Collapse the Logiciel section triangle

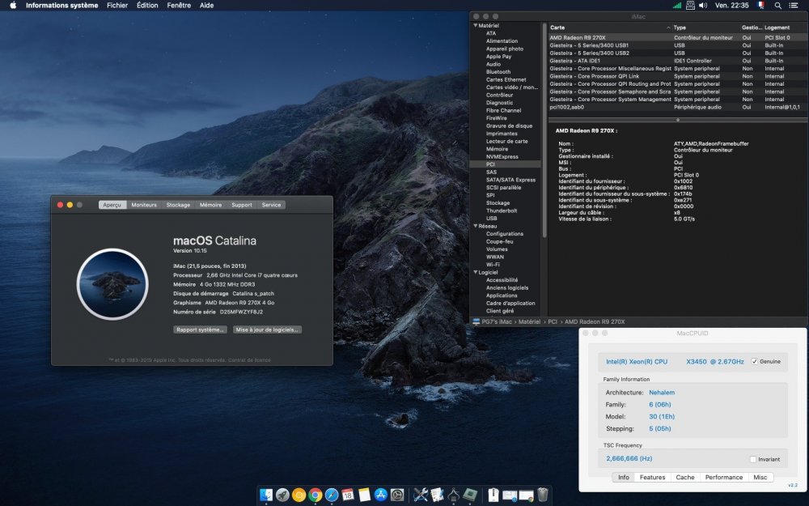point(475,272)
